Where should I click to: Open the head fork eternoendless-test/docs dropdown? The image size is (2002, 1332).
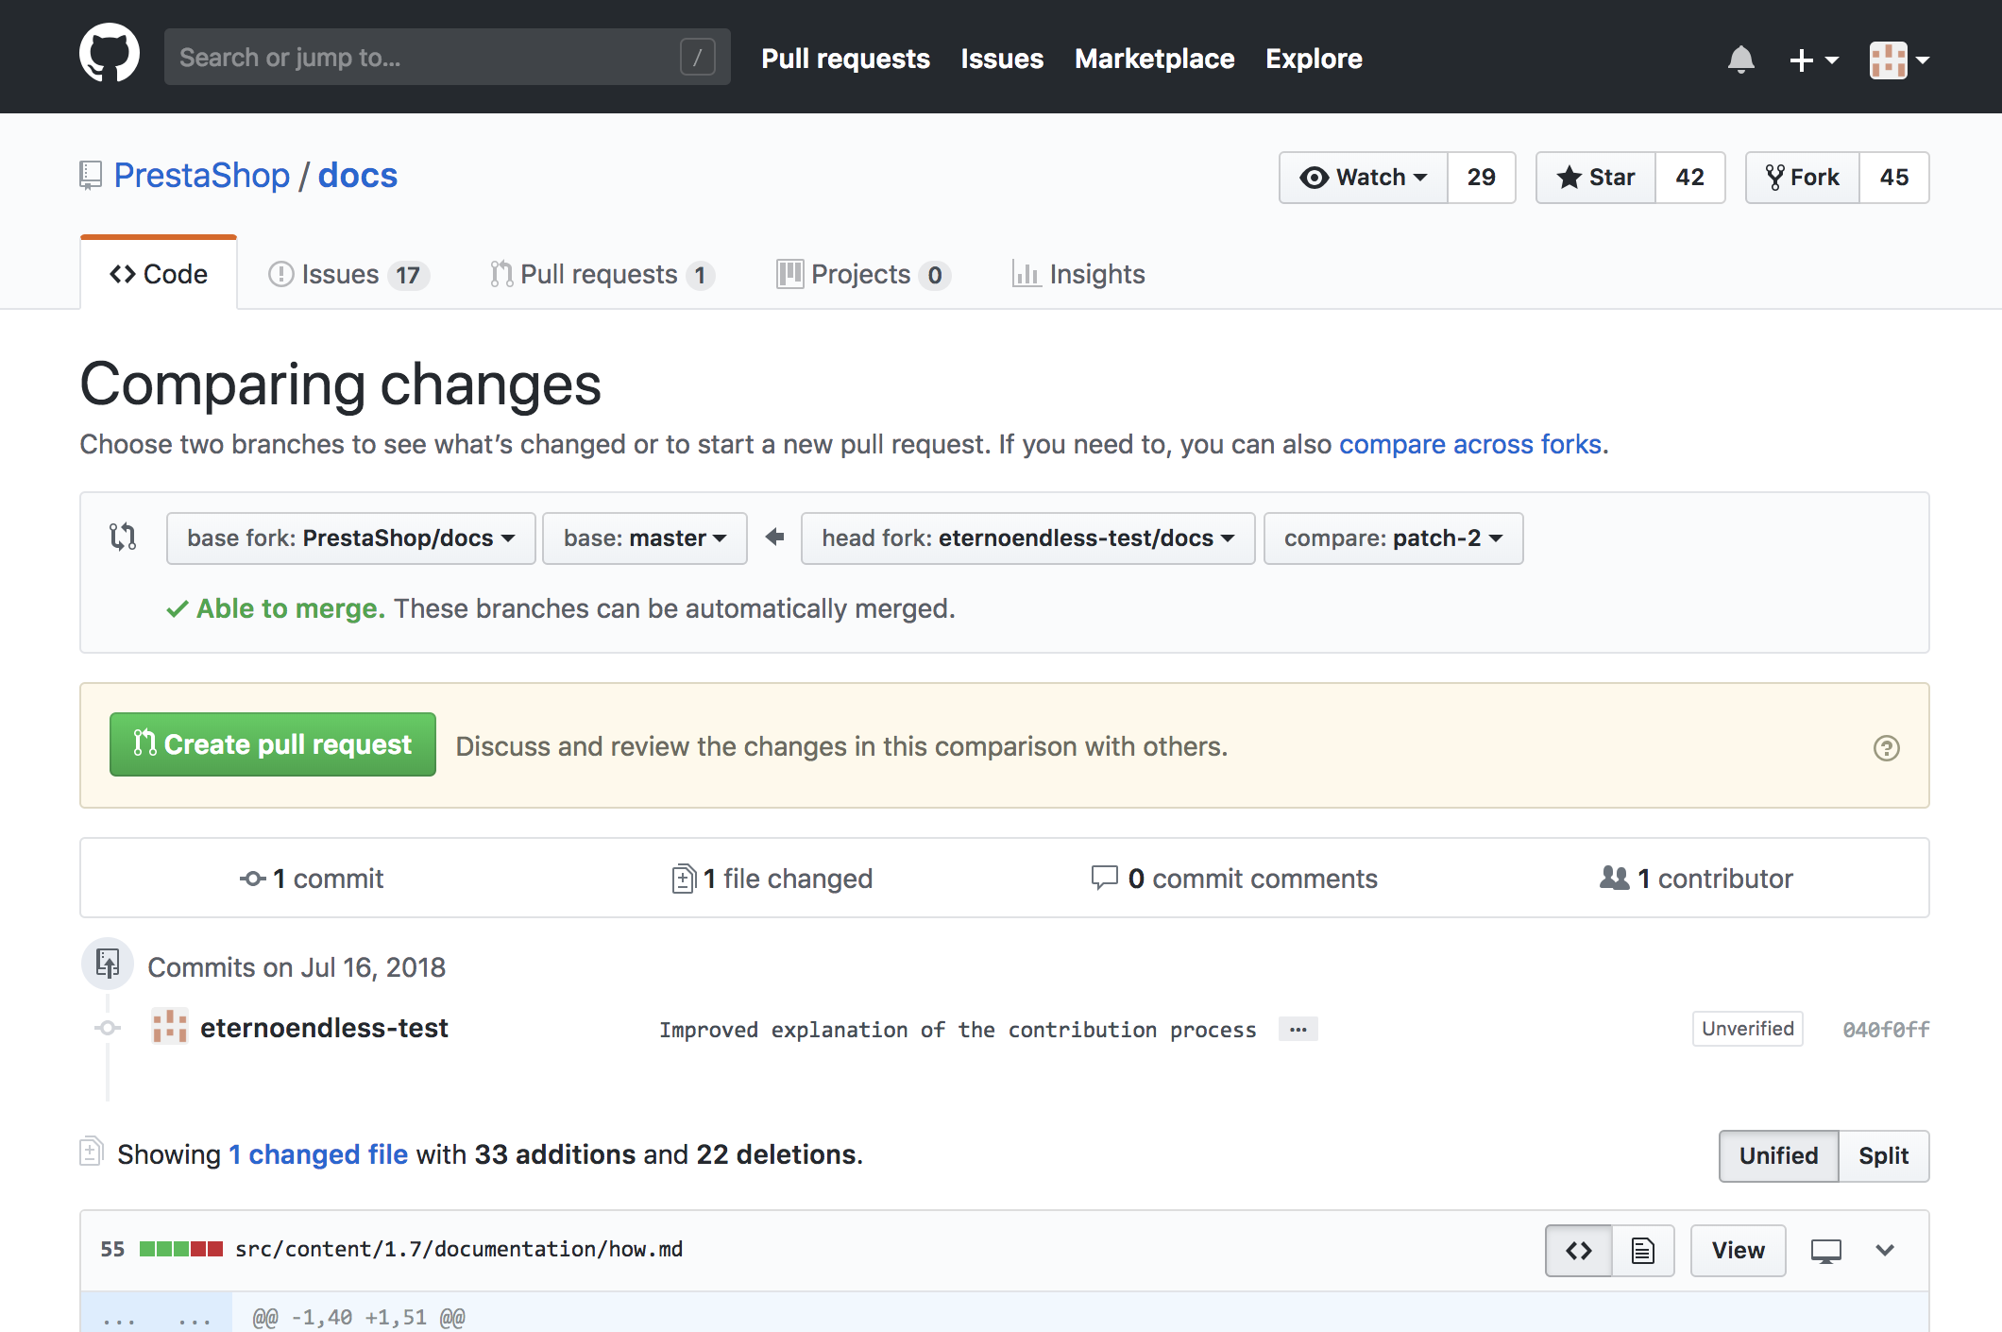click(x=1027, y=538)
